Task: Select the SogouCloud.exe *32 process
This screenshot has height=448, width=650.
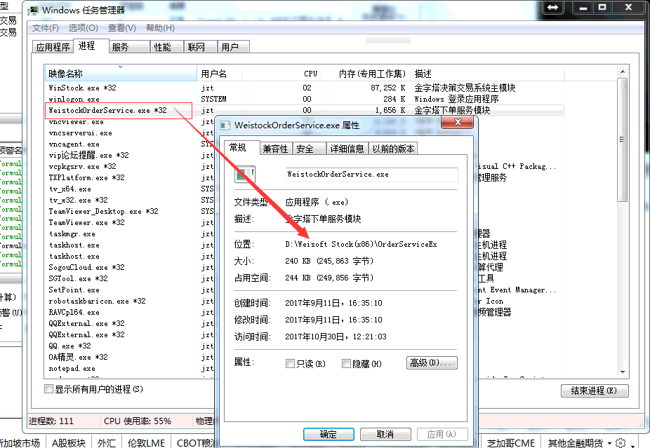Action: click(x=86, y=267)
